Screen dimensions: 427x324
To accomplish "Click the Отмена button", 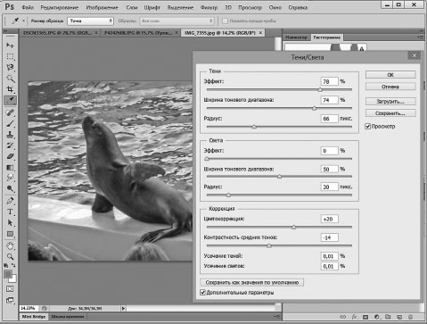I will point(390,87).
